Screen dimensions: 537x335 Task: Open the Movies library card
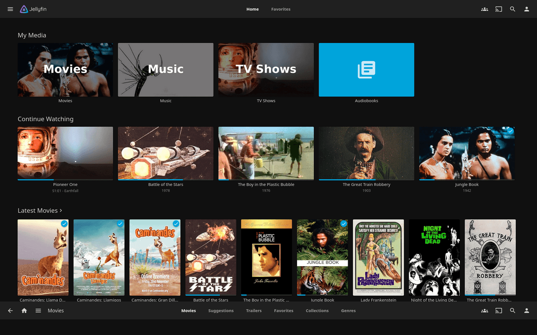tap(65, 70)
